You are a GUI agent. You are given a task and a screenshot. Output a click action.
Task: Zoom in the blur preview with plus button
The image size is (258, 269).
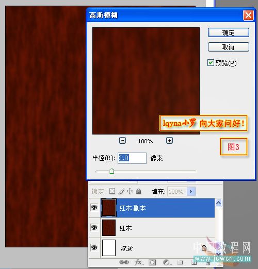tap(169, 141)
